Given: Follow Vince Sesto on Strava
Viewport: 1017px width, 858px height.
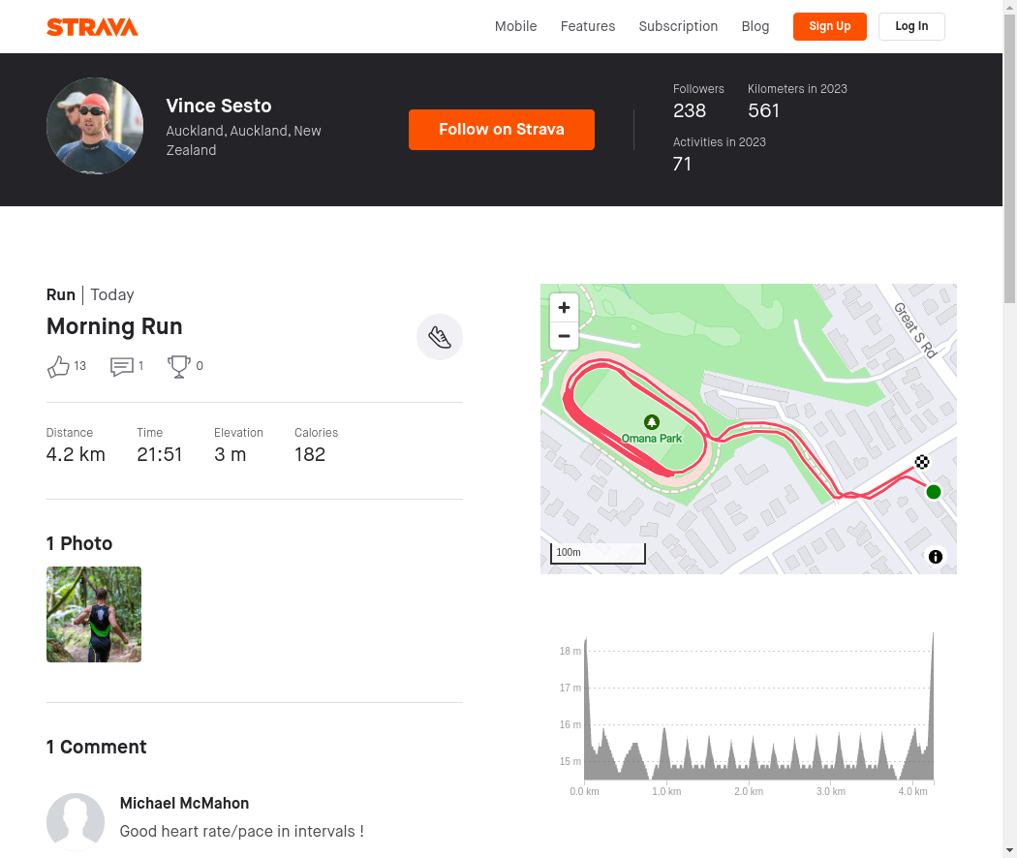Looking at the screenshot, I should point(502,130).
